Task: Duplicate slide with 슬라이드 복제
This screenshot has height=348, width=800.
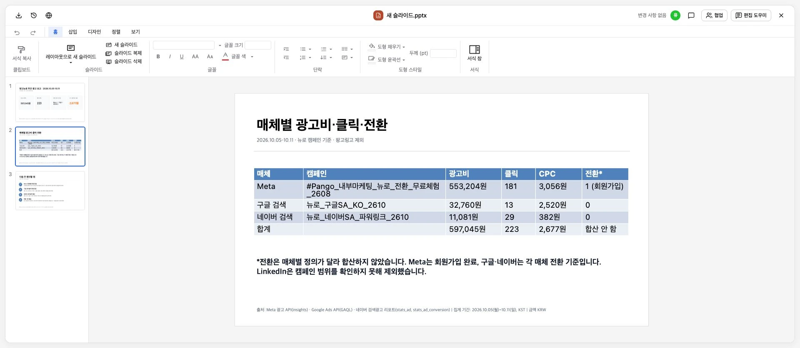Action: point(124,53)
